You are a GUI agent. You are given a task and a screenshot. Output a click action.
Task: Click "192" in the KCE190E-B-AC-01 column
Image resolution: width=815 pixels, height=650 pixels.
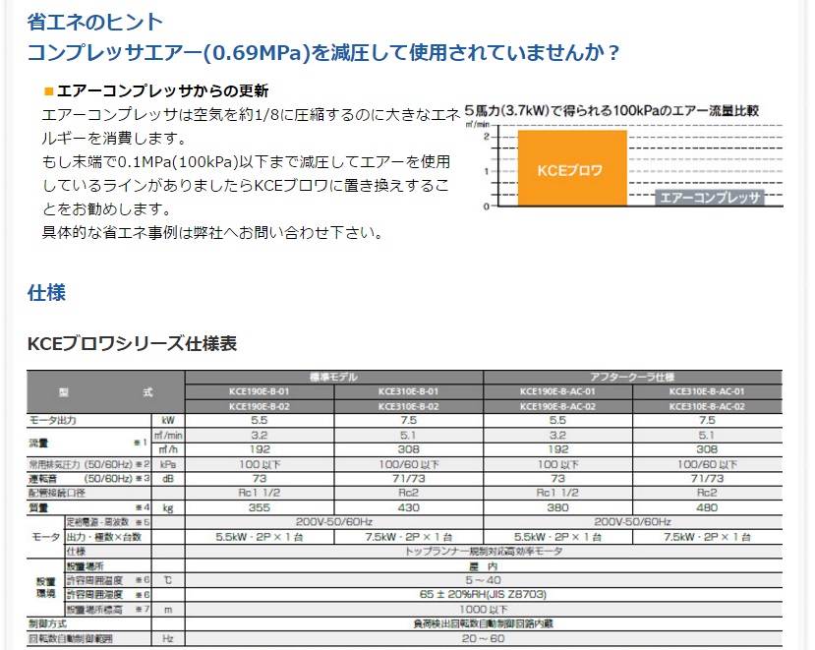pyautogui.click(x=557, y=449)
